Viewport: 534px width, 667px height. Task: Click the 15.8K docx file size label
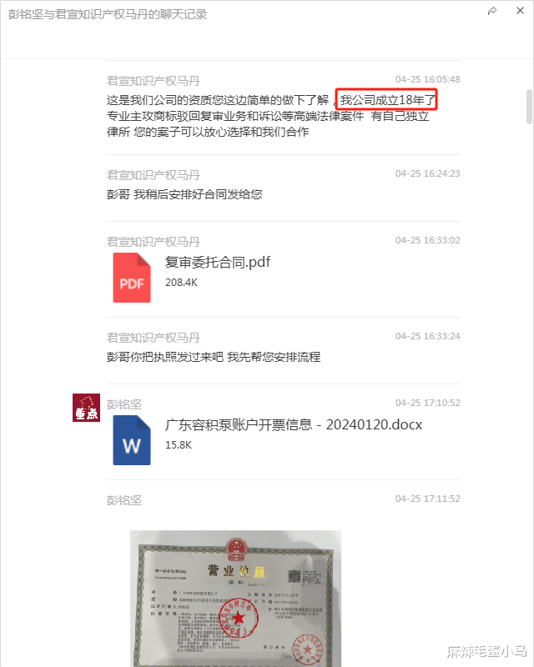click(x=179, y=445)
